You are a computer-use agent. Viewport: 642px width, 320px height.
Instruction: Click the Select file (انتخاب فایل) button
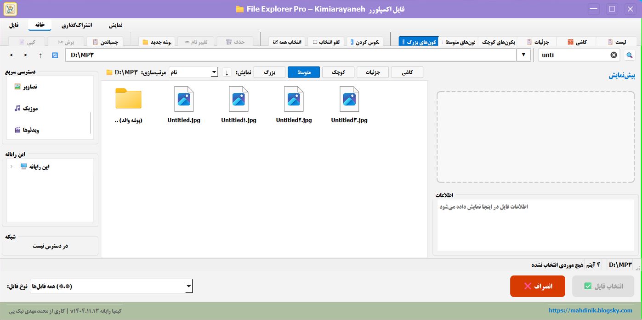603,286
